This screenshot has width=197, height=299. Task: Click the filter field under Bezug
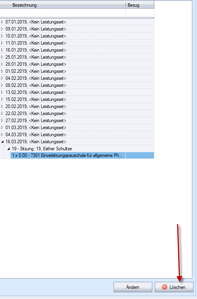(x=140, y=13)
